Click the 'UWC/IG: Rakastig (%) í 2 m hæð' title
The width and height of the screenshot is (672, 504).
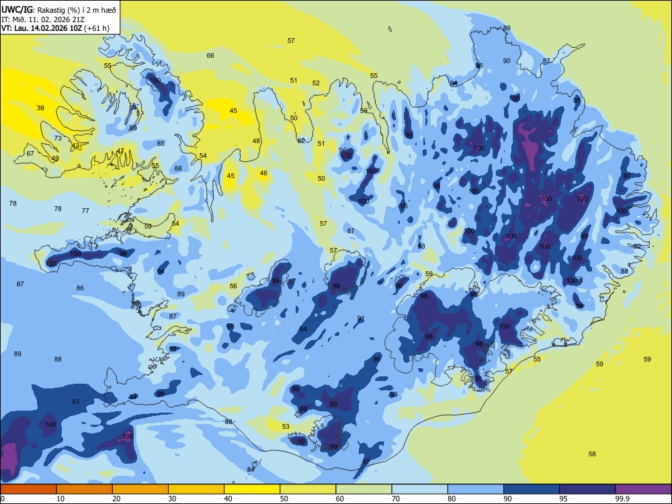[x=58, y=9]
